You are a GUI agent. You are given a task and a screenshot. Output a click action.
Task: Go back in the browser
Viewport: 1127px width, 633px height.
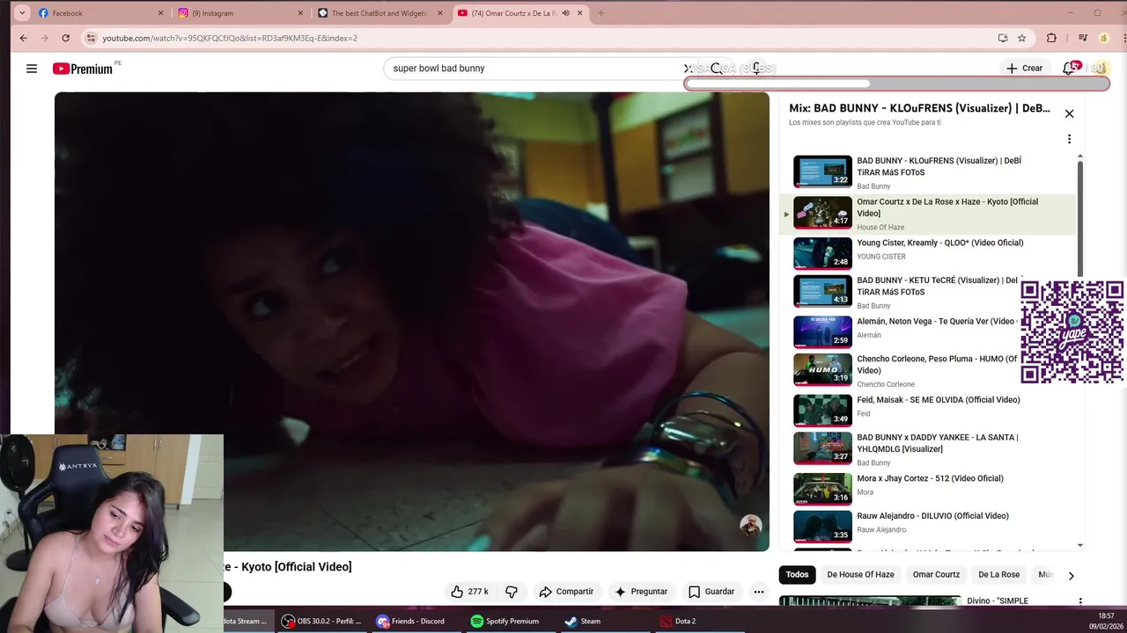[x=24, y=38]
